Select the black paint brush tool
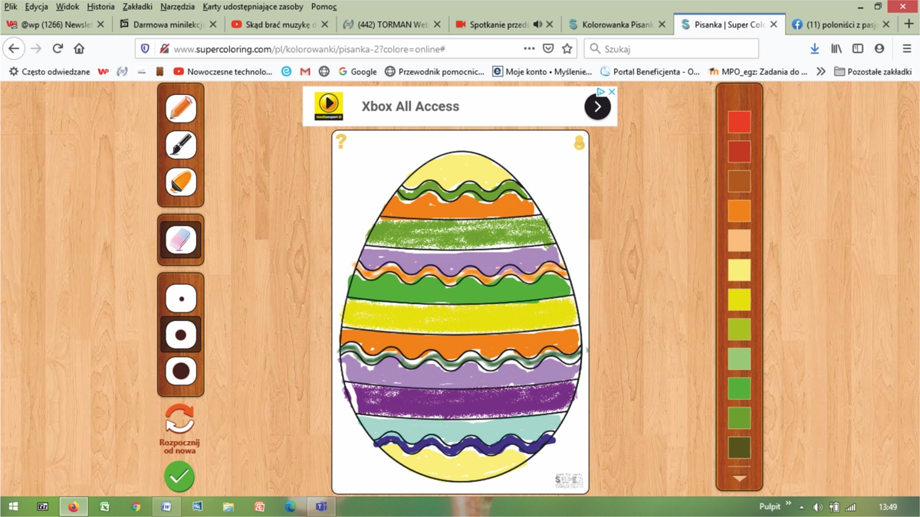 coord(181,145)
